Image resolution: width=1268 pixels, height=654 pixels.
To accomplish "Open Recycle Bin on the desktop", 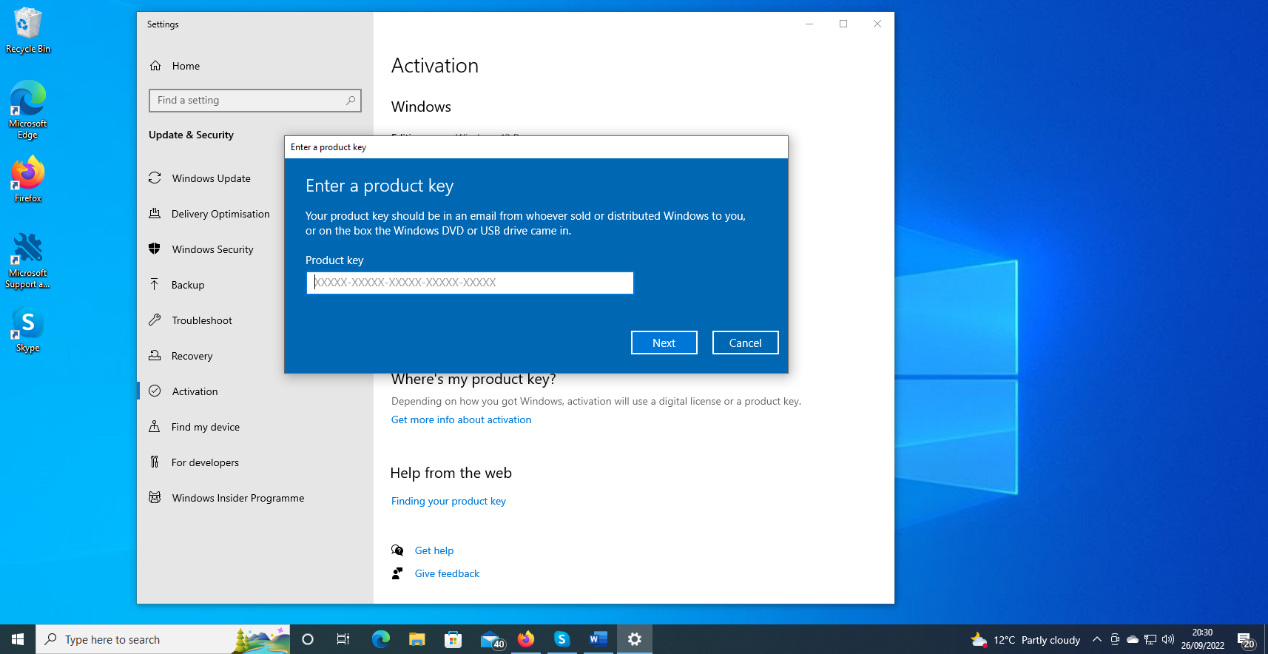I will pyautogui.click(x=28, y=30).
